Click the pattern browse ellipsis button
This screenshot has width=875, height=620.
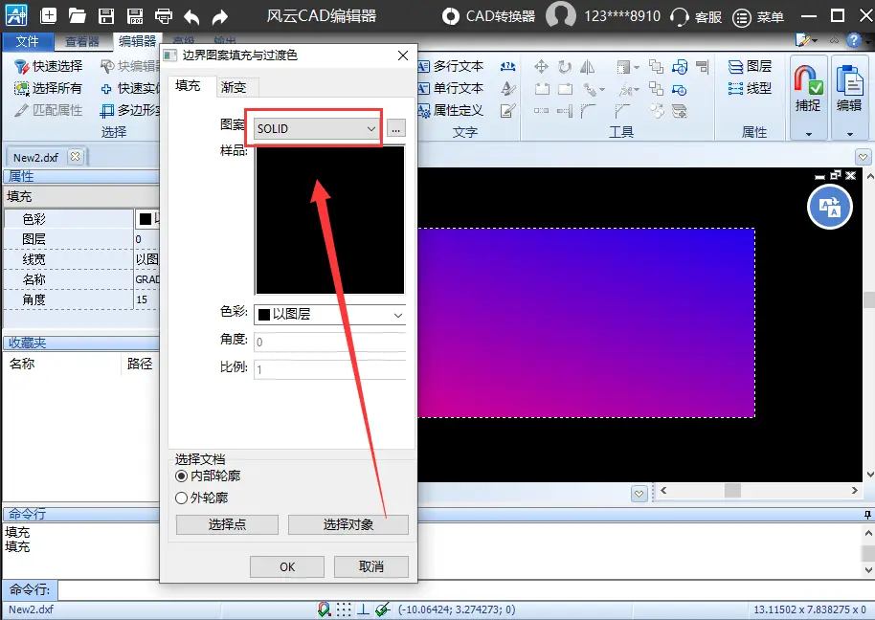pyautogui.click(x=395, y=129)
